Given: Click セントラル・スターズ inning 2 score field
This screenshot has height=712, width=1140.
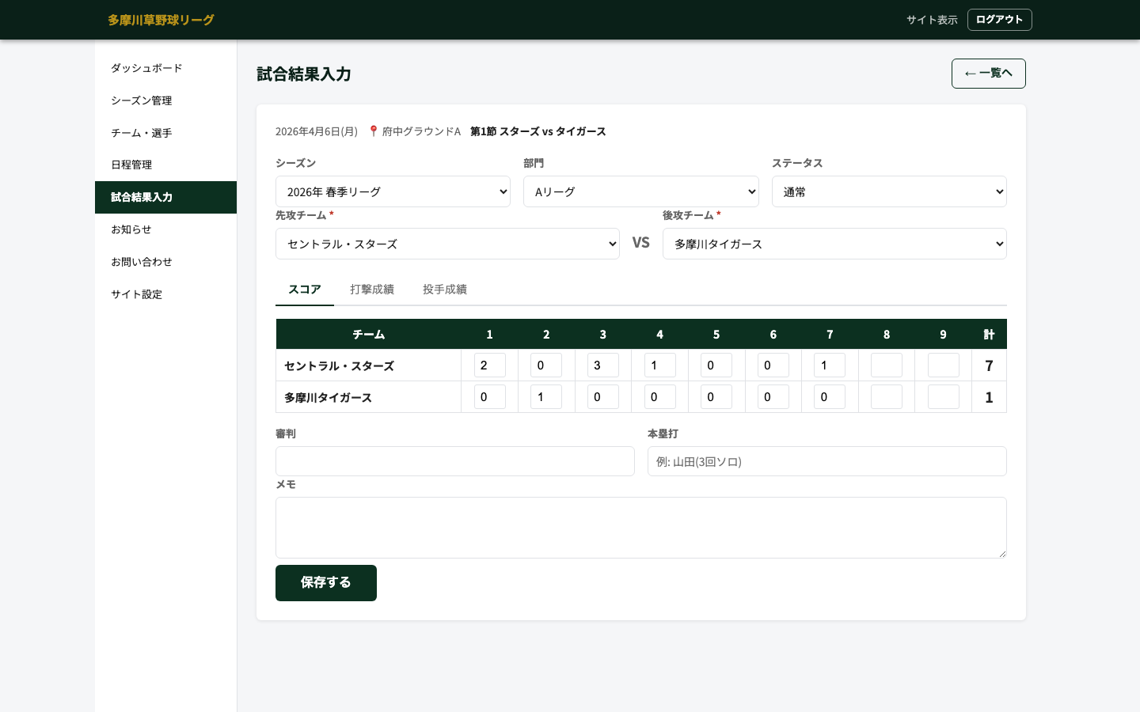Looking at the screenshot, I should click(546, 365).
